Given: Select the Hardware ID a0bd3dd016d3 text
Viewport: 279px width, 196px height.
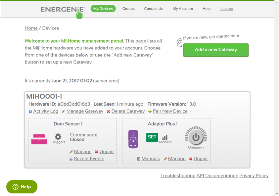Looking at the screenshot, I should [74, 104].
